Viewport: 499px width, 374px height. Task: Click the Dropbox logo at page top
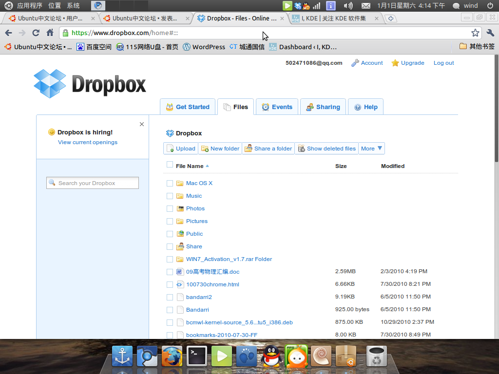pyautogui.click(x=90, y=84)
